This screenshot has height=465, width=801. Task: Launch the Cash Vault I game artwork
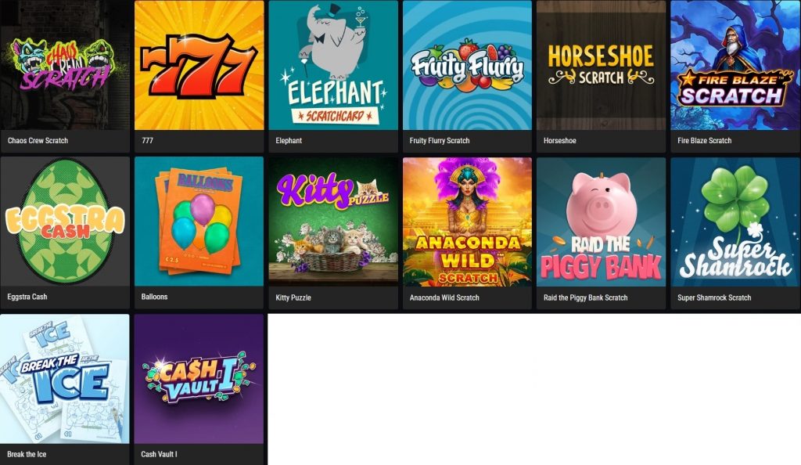(x=199, y=379)
